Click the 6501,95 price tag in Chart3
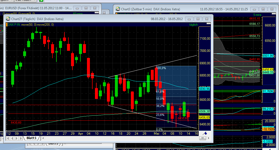 click(x=268, y=56)
